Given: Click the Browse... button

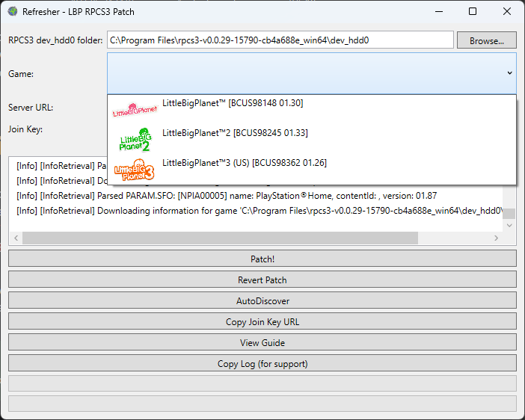Looking at the screenshot, I should tap(487, 40).
